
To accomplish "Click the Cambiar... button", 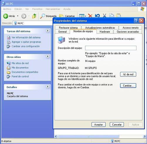I will tap(128, 86).
